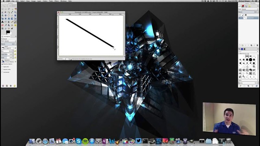Image resolution: width=260 pixels, height=146 pixels.
Task: Select the Shear tool
Action: (x=5, y=19)
